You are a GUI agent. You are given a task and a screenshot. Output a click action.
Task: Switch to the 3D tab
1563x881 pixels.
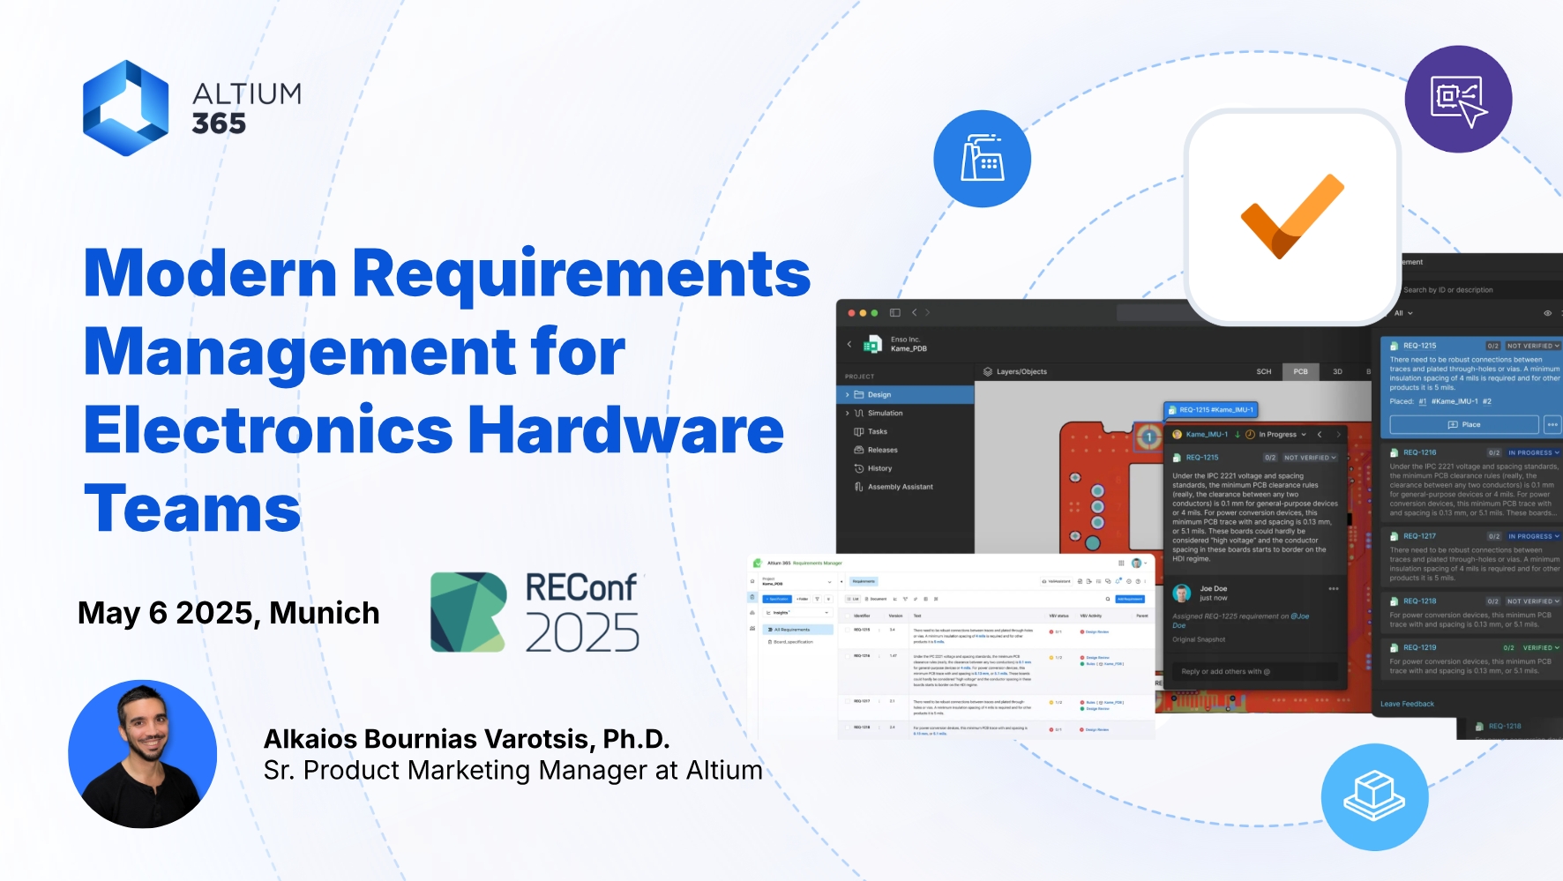[x=1337, y=371]
